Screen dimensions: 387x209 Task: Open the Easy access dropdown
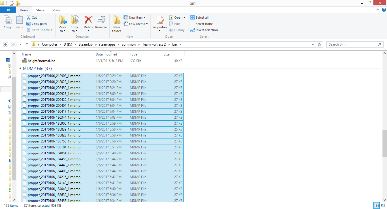pos(136,24)
